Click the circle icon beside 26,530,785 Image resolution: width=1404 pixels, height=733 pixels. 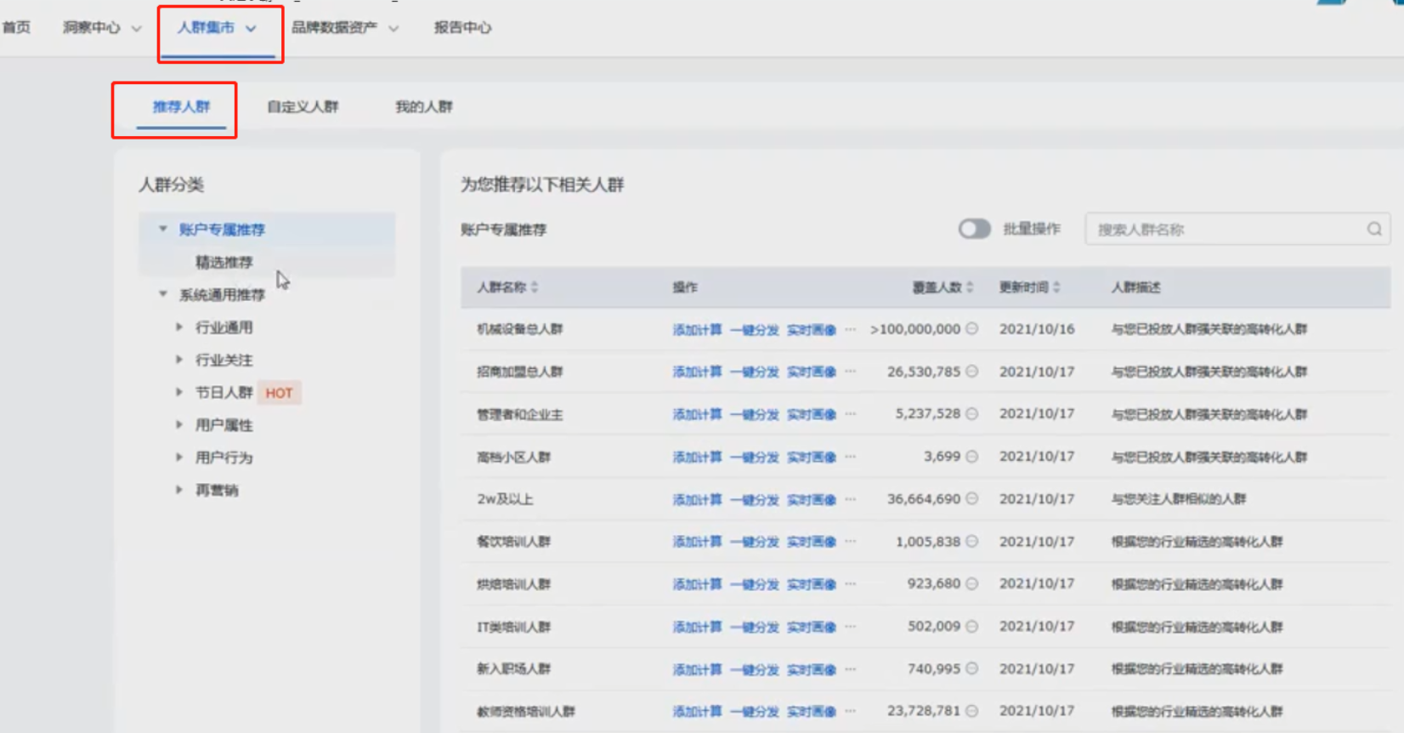[x=971, y=372]
